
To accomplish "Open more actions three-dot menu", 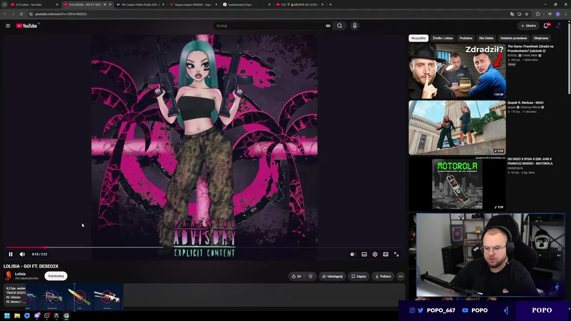I will click(401, 276).
